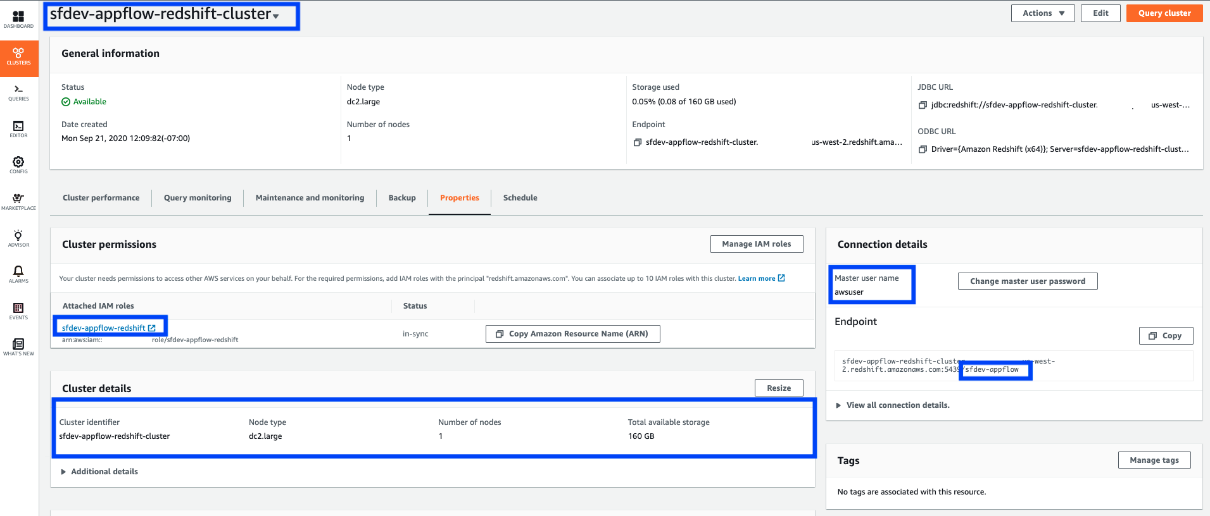
Task: Click the Status column header in permissions table
Action: 415,306
